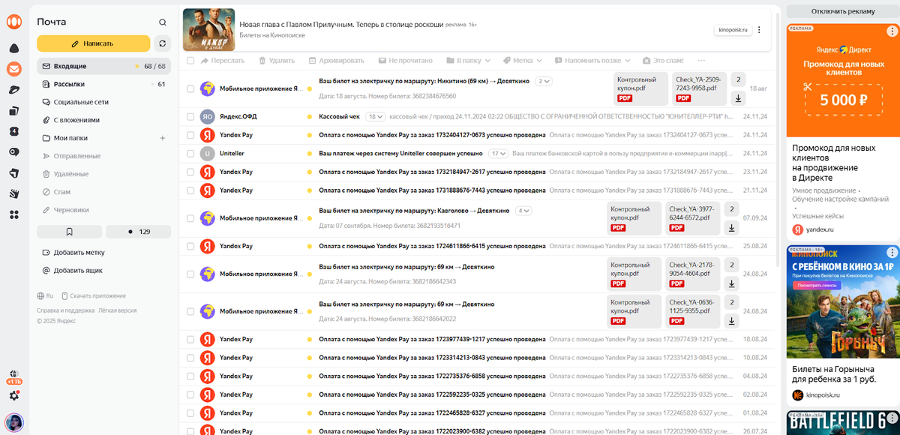This screenshot has height=435, width=900.
Task: Open the toolbar's more actions ellipsis
Action: pyautogui.click(x=701, y=60)
